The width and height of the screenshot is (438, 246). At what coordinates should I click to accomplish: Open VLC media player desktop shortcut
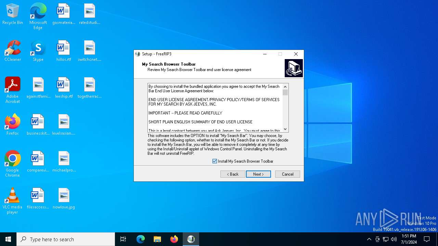[x=13, y=201]
